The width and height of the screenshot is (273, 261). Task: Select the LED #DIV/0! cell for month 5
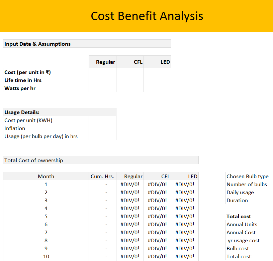[x=185, y=216]
